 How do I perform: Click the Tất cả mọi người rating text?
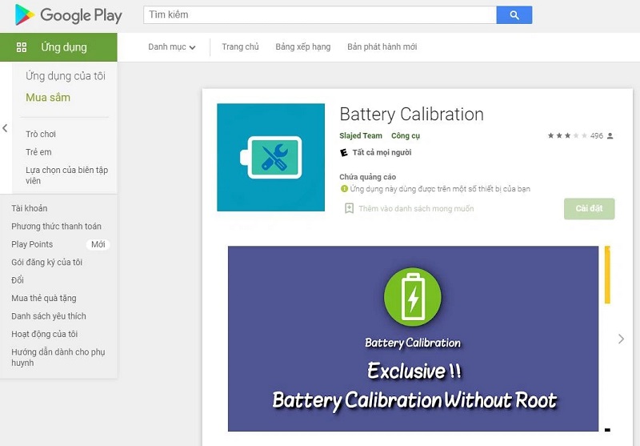tap(382, 153)
